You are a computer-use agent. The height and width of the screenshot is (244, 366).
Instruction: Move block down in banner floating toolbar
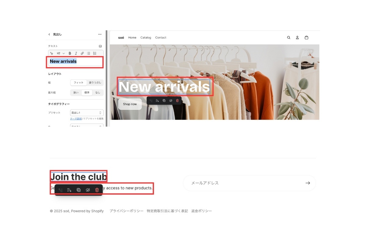(157, 101)
